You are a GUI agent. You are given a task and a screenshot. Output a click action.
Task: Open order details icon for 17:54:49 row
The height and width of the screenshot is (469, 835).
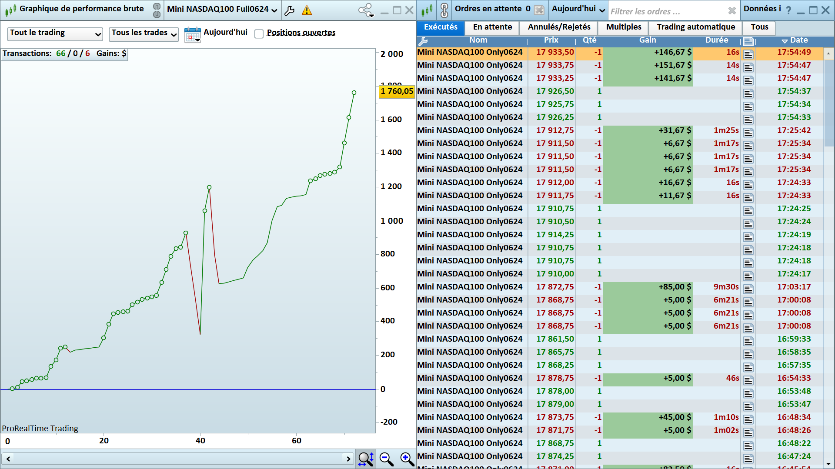748,54
